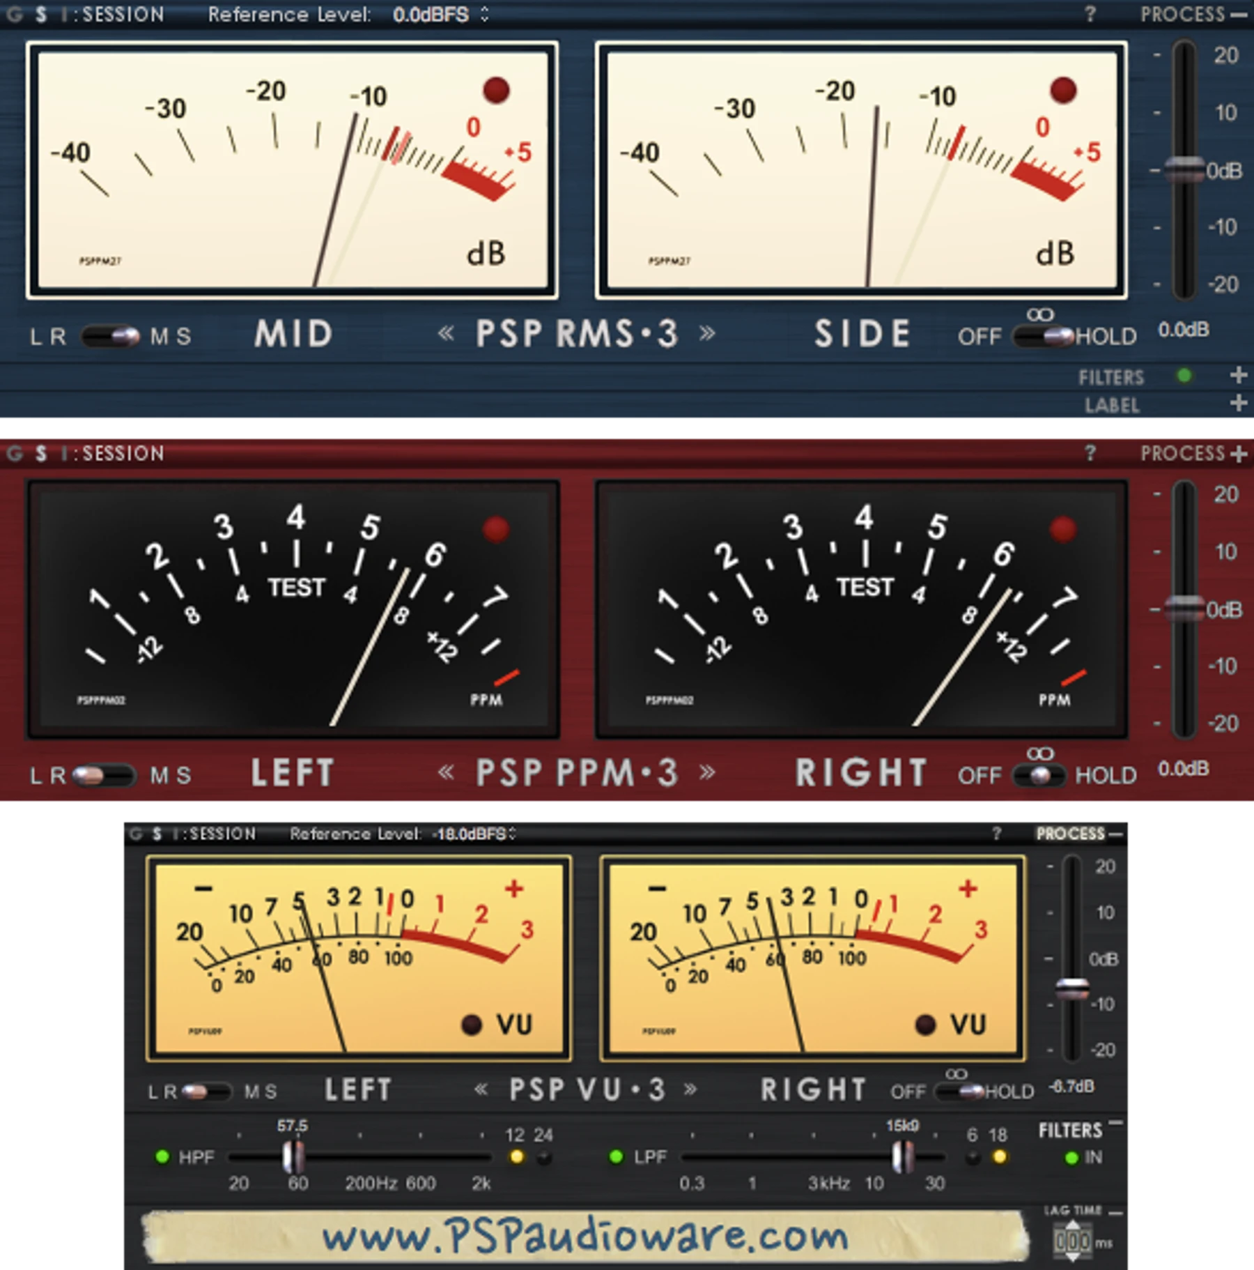Click the S icon in the PPM-3 header
Viewport: 1254px width, 1270px height.
[41, 454]
